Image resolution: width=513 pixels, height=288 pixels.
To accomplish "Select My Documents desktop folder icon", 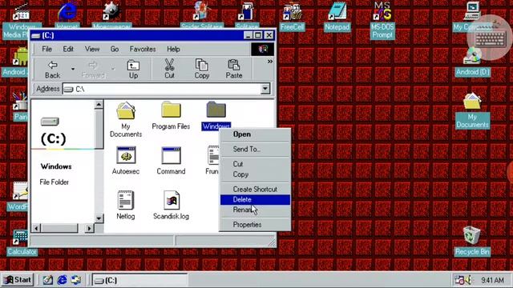I will point(472,111).
